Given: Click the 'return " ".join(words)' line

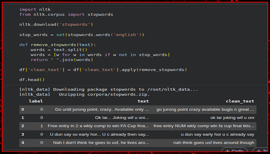Looking at the screenshot, I should 62,60.
